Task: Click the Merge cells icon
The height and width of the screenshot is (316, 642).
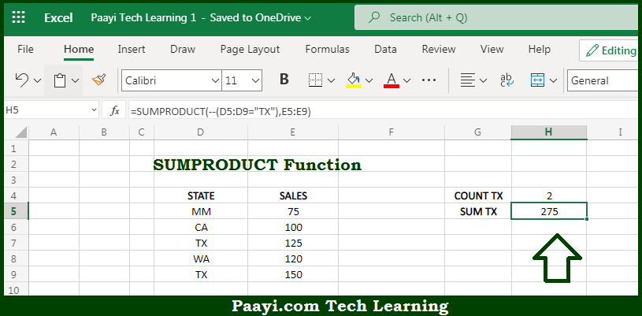Action: (537, 80)
